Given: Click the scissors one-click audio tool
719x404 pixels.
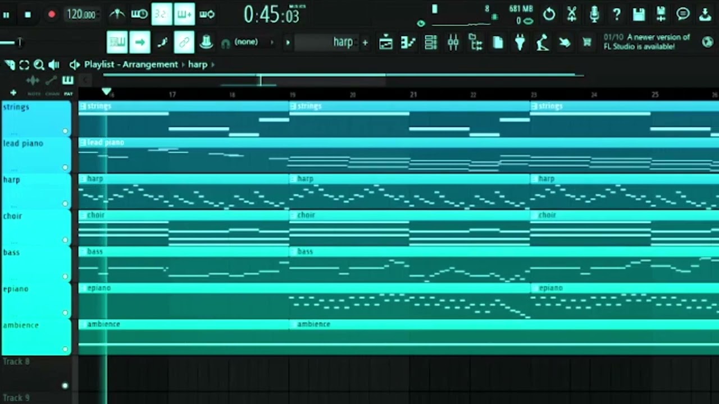Looking at the screenshot, I should pyautogui.click(x=571, y=14).
